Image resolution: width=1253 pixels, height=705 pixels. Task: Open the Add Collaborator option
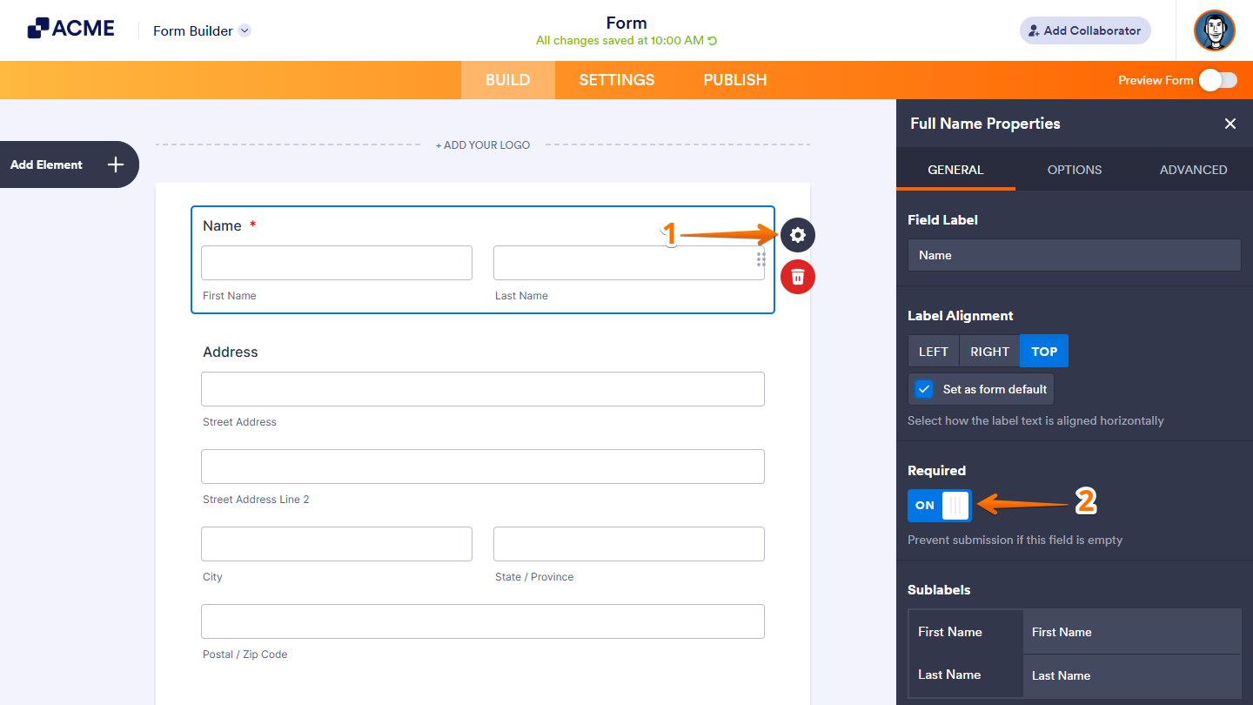pyautogui.click(x=1084, y=30)
